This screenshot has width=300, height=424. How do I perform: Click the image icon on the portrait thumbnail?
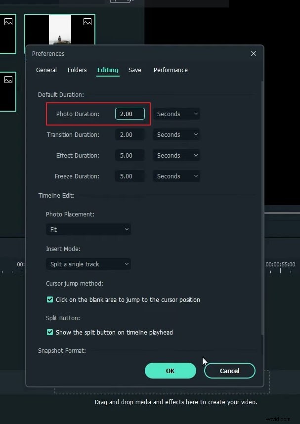click(x=87, y=22)
